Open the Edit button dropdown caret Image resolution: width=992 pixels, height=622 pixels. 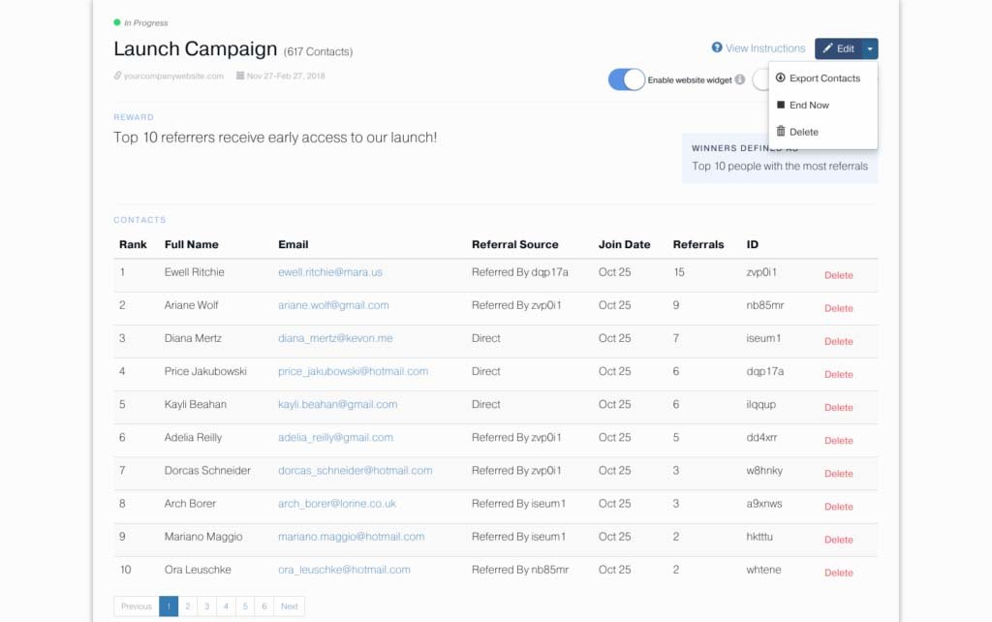pyautogui.click(x=870, y=47)
